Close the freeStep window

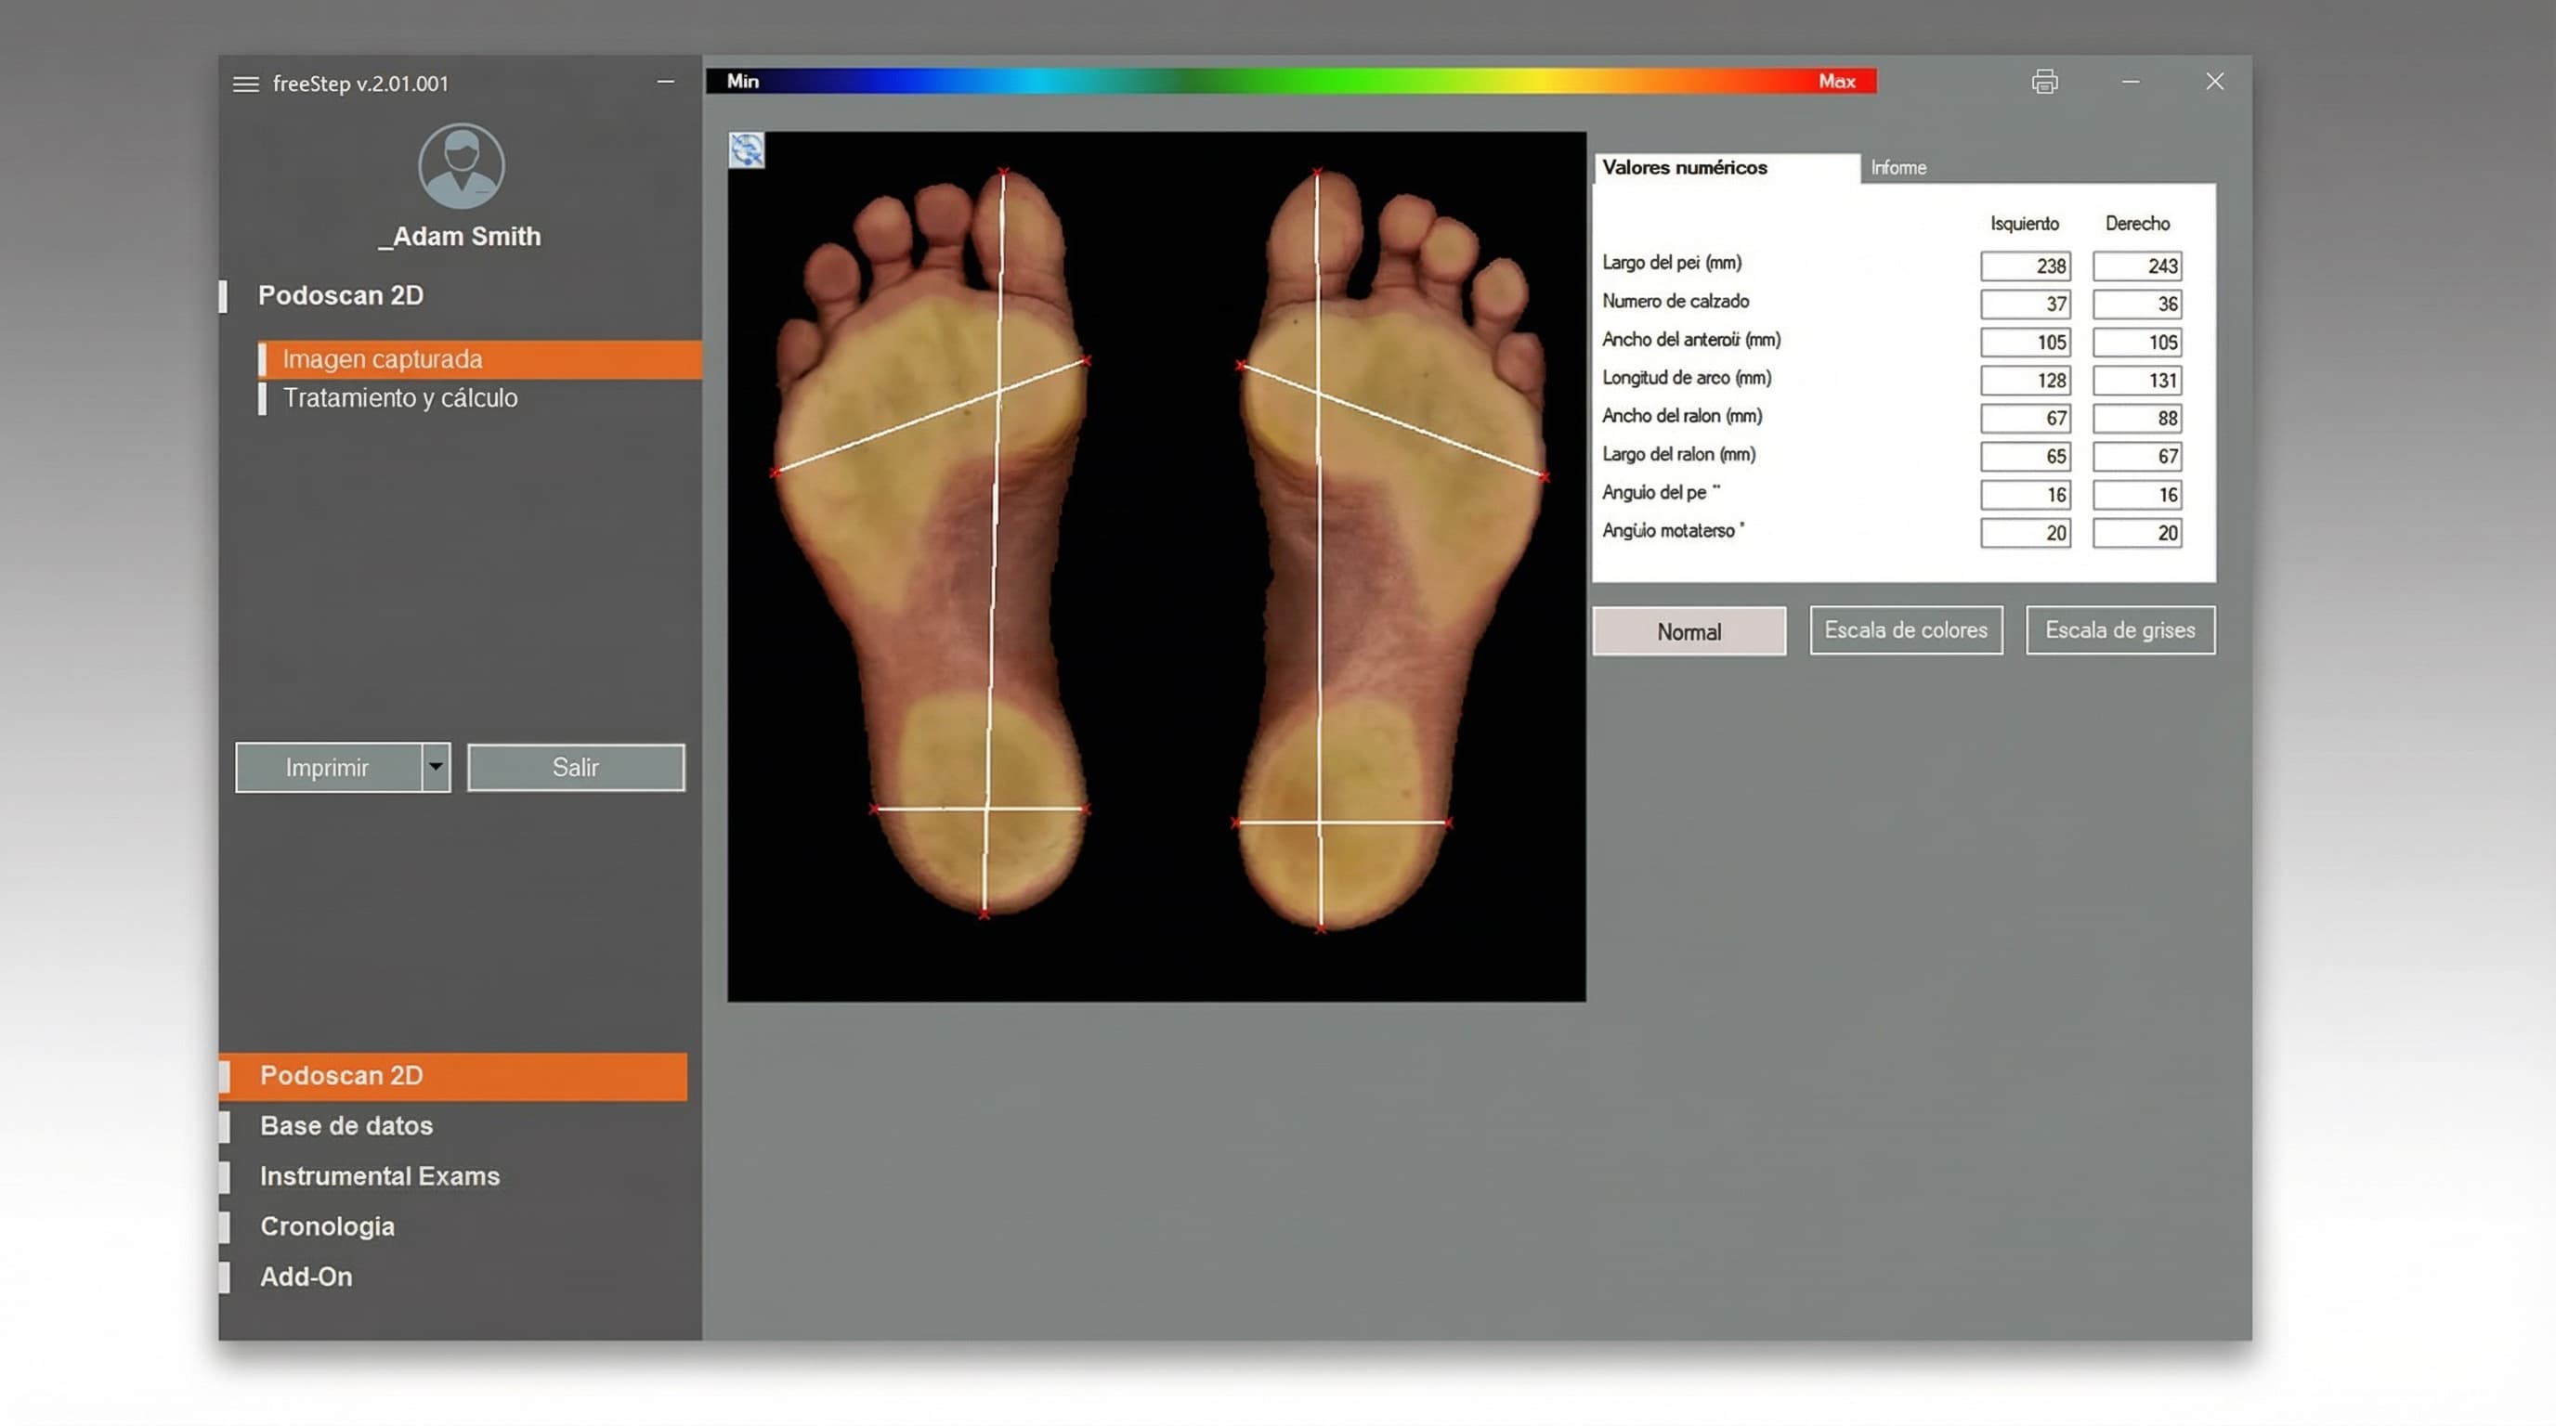click(2213, 82)
